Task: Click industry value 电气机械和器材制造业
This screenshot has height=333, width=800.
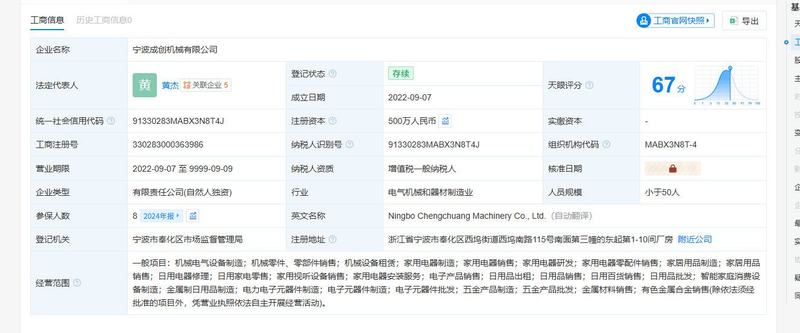Action: click(431, 192)
